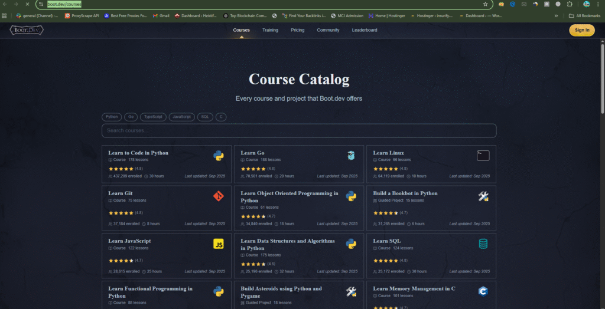Click the Search courses input field
Viewport: 605px width, 309px height.
tap(298, 130)
